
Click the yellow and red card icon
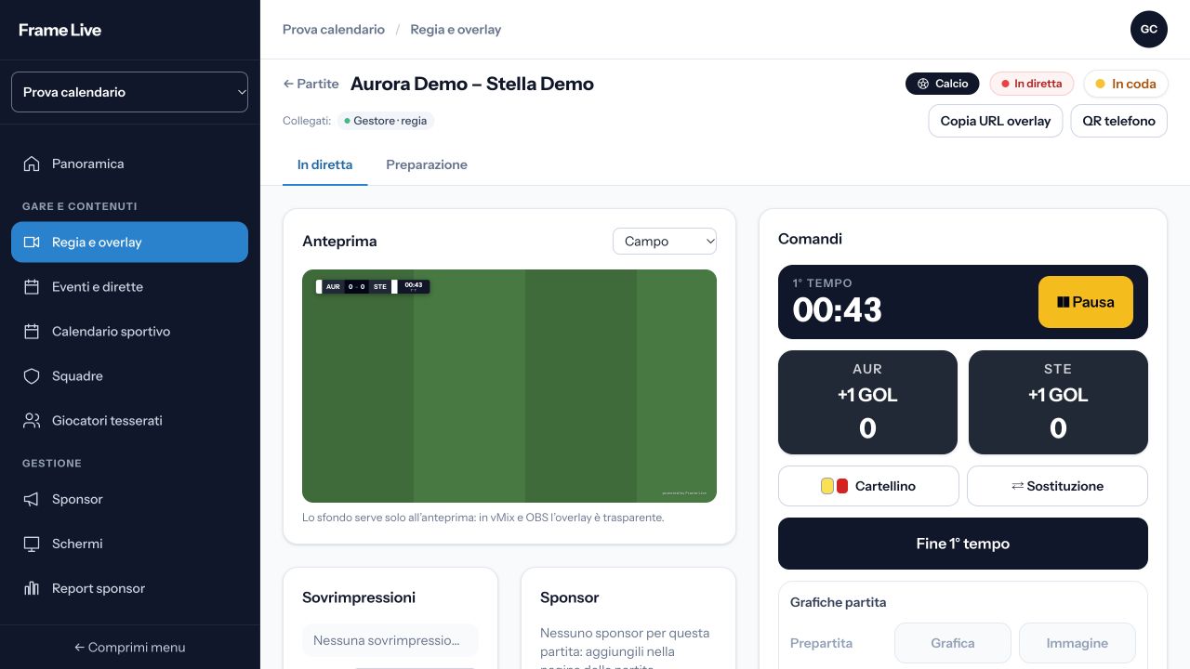(835, 486)
